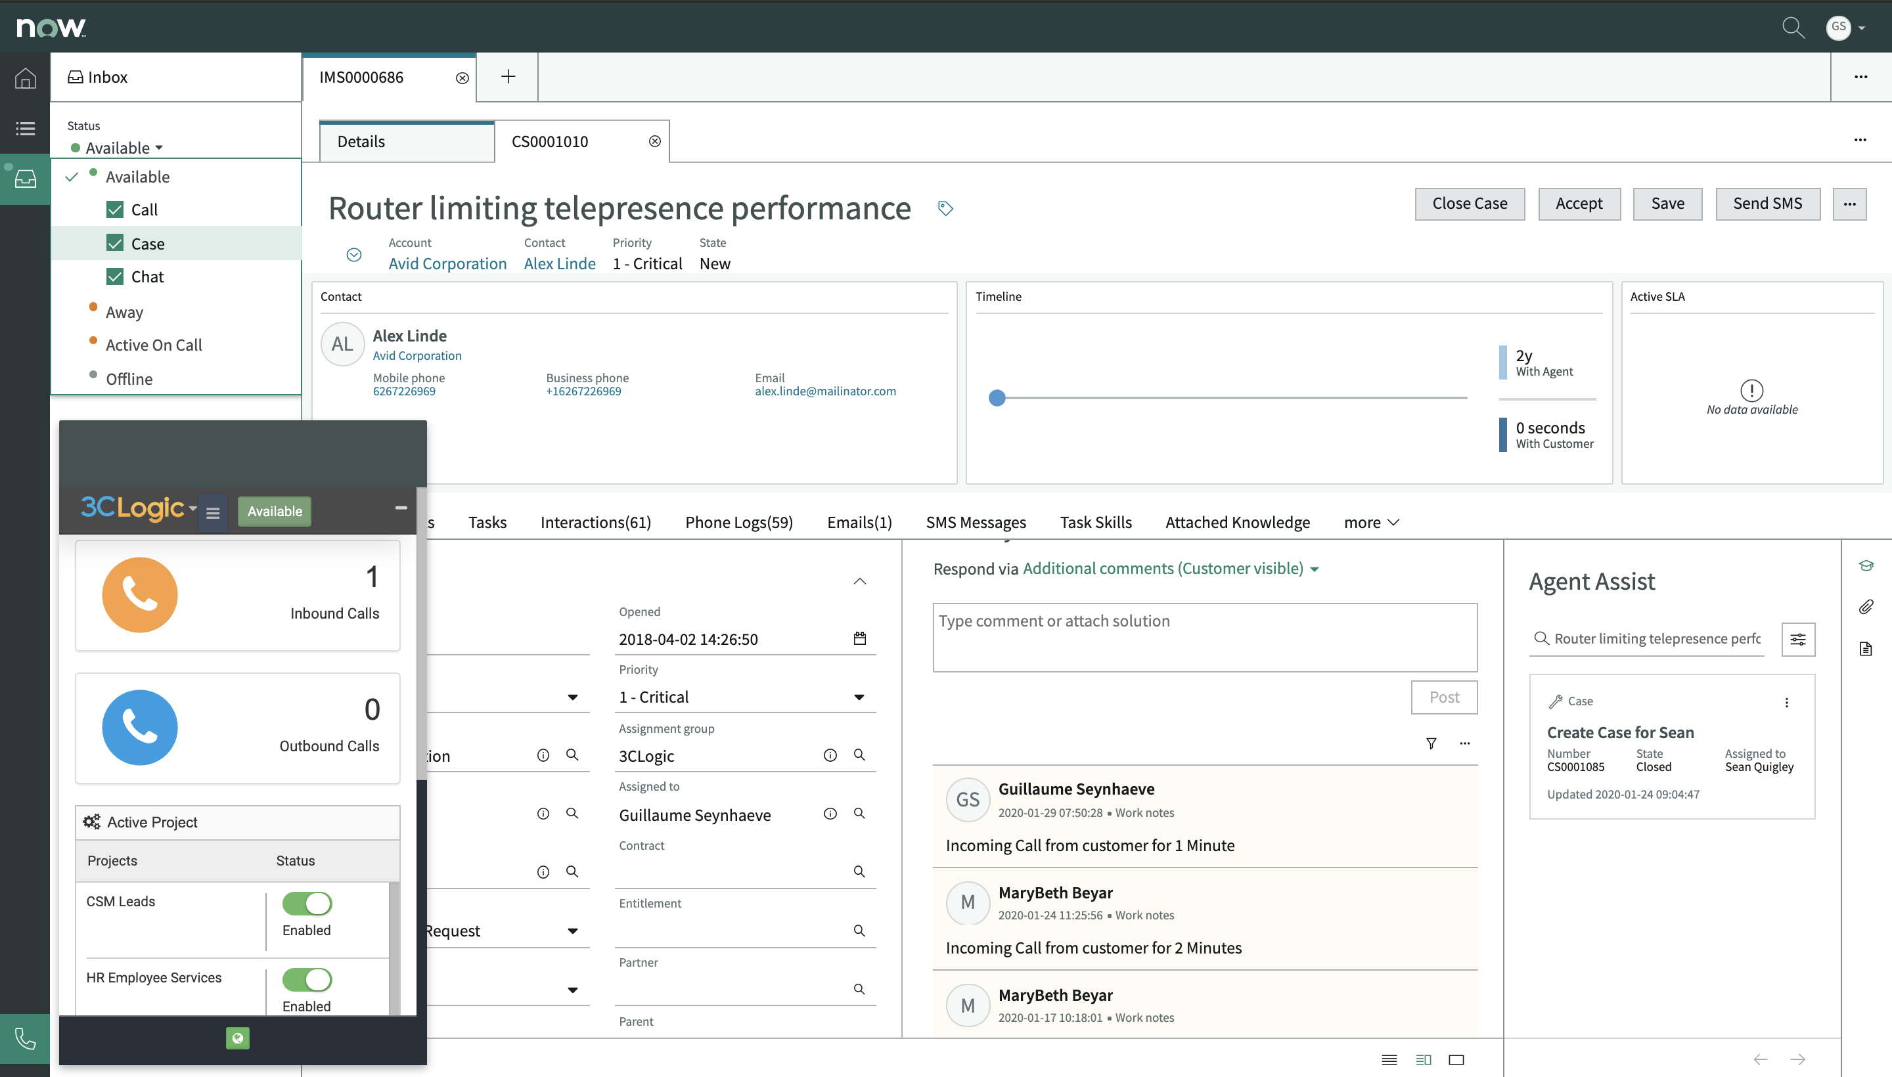1892x1077 pixels.
Task: Disable the CSM Leads project toggle
Action: [307, 903]
